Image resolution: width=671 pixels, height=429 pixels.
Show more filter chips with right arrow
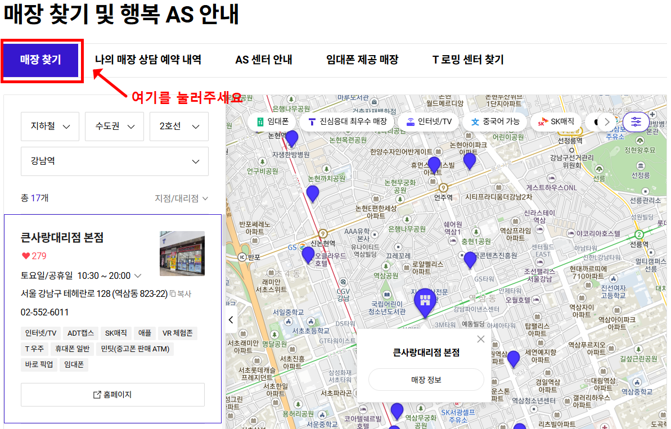[x=607, y=122]
